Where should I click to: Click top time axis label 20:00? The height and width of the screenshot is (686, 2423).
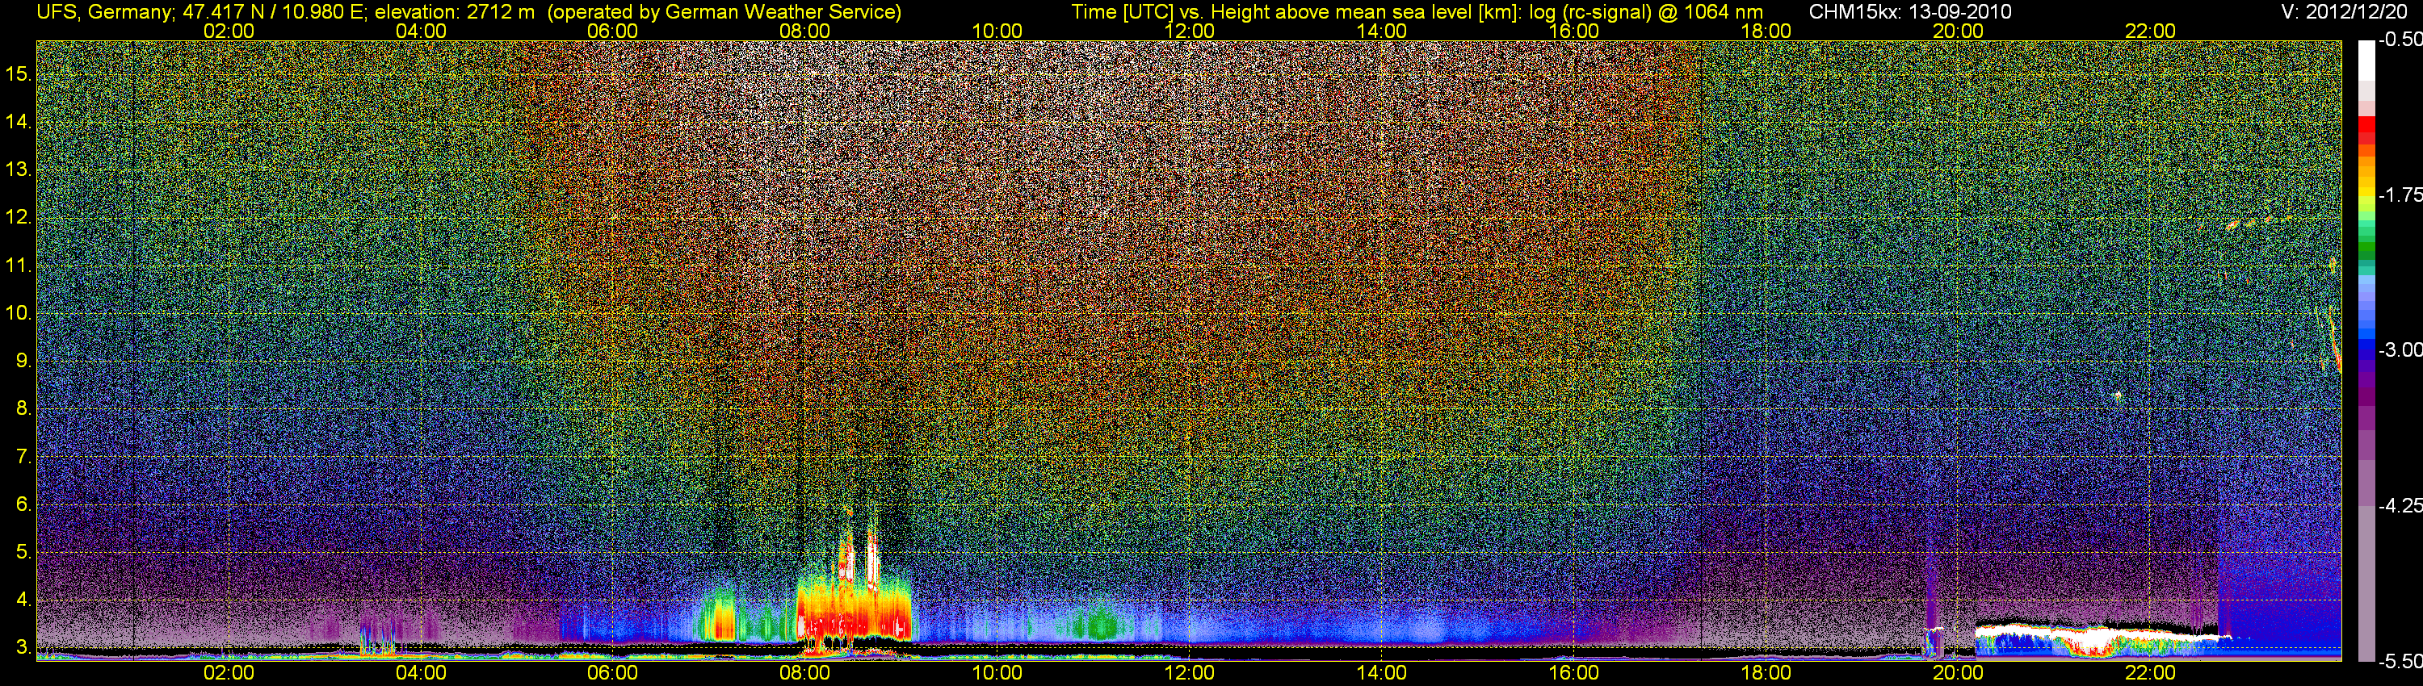pyautogui.click(x=1959, y=31)
